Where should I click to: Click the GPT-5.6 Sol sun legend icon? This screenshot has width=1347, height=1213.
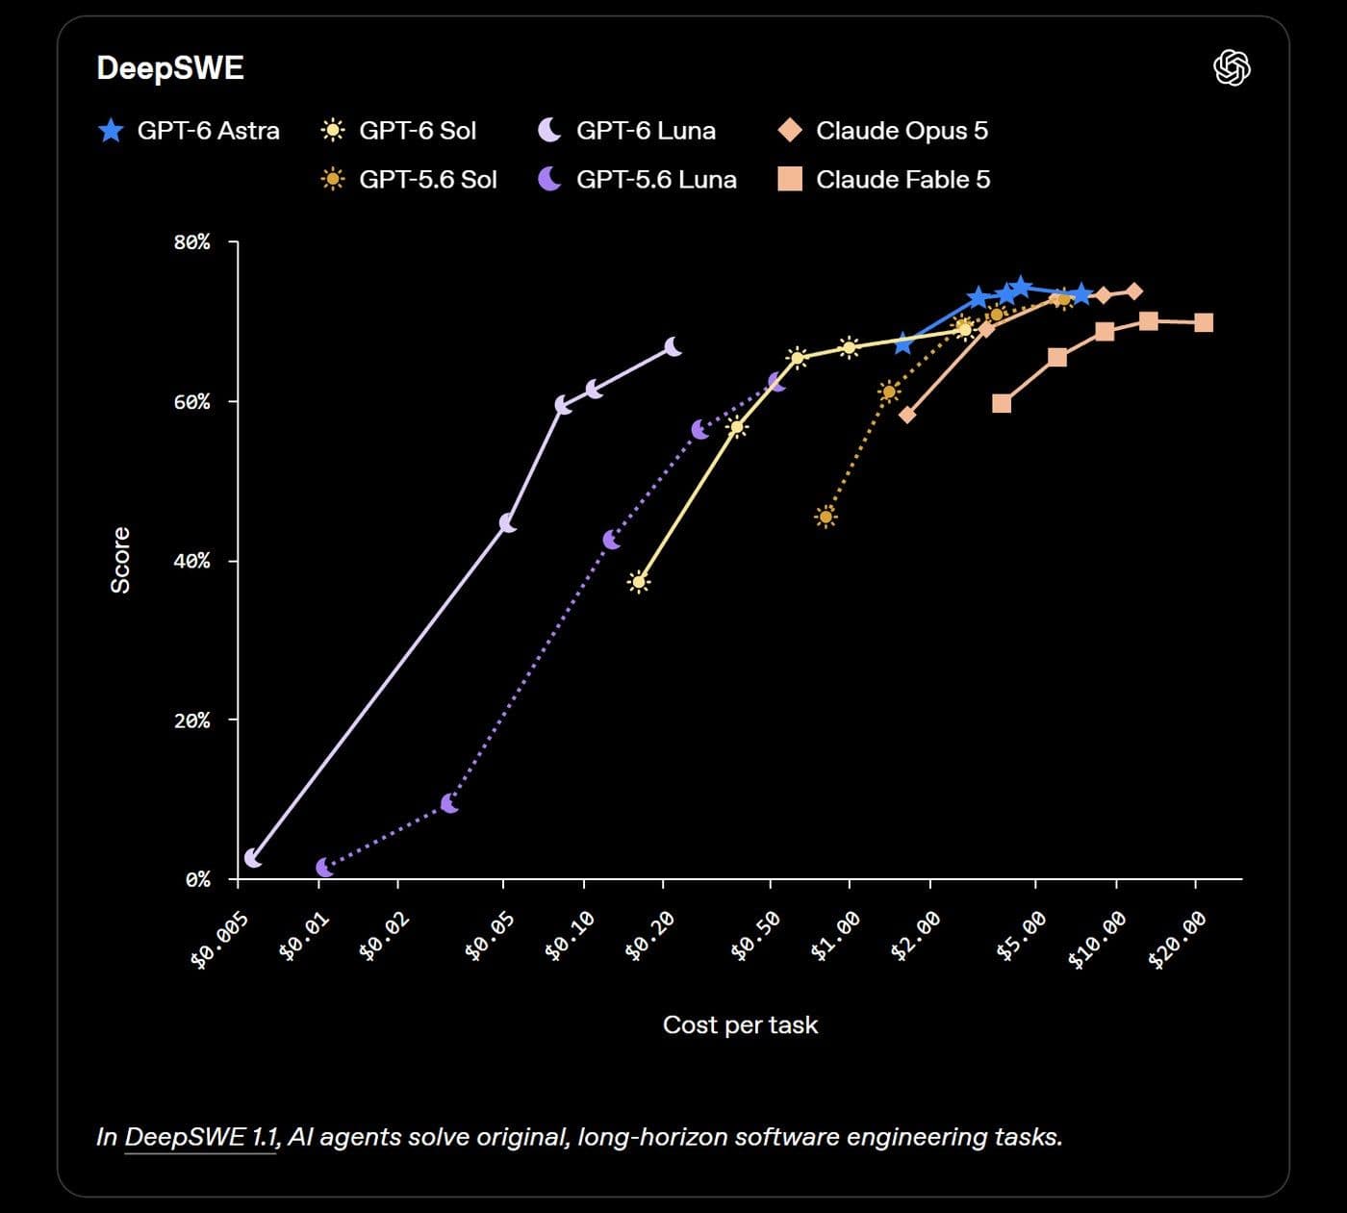333,179
